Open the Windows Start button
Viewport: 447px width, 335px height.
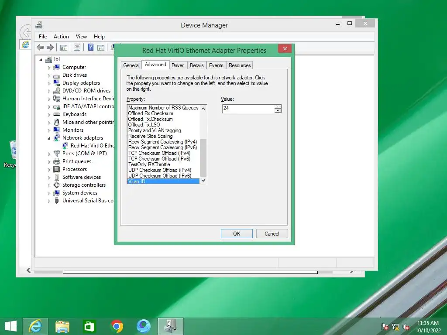[x=11, y=326]
